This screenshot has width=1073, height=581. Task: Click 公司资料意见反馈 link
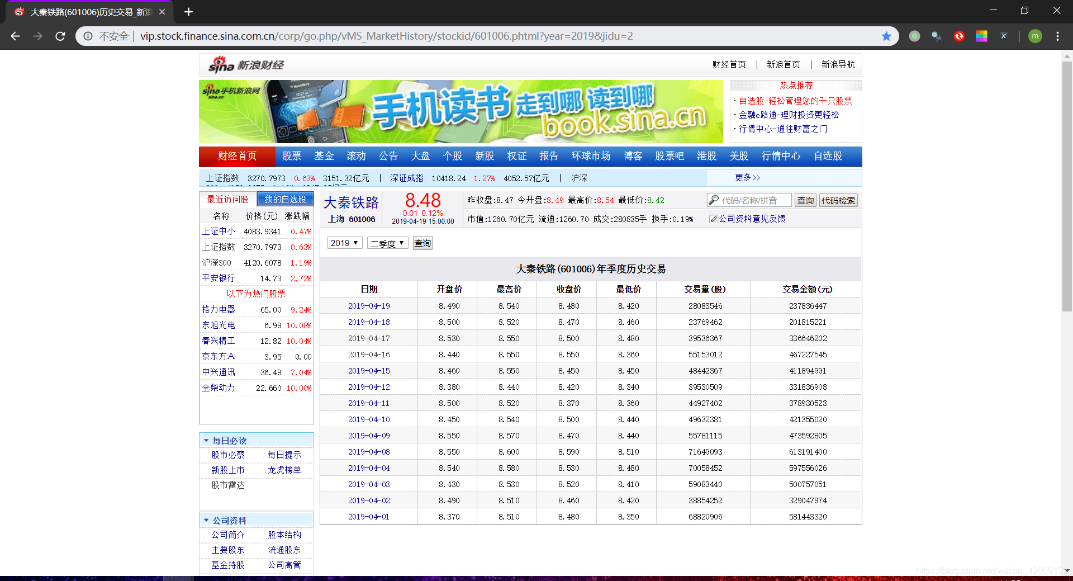(752, 219)
